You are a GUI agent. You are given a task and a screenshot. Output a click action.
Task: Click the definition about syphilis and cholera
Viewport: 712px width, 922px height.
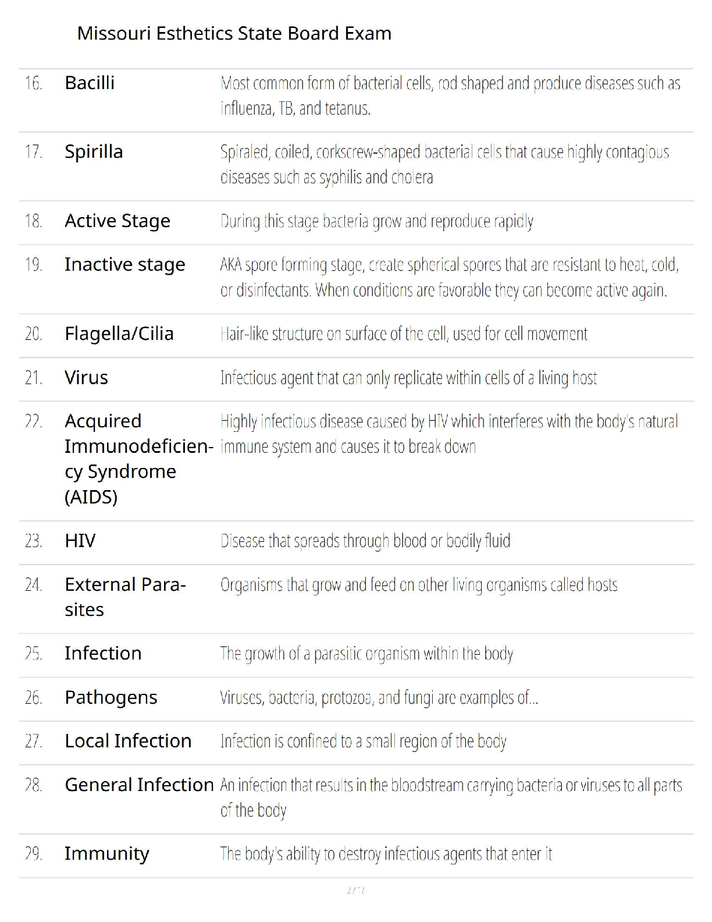444,164
